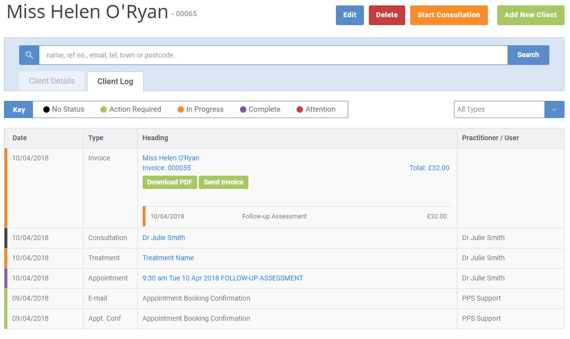Click the All Types filter field
Screen dimensions: 570x339
point(499,110)
